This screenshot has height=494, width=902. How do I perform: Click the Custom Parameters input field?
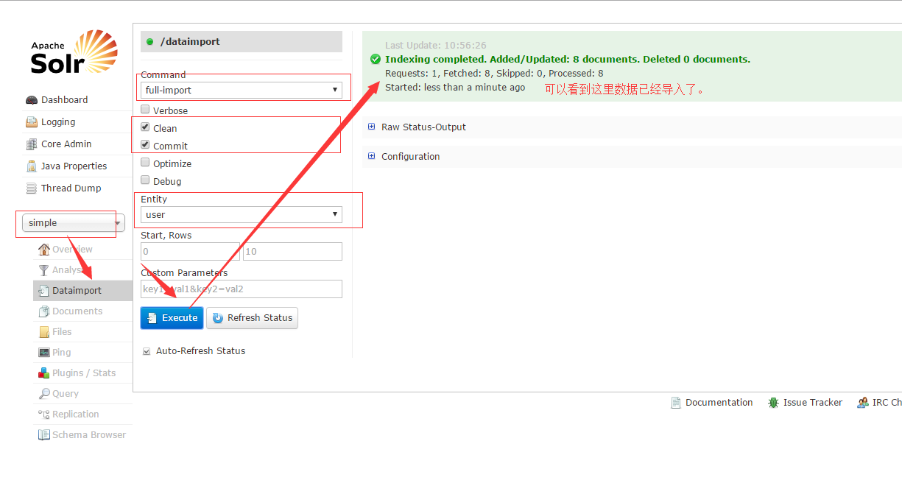tap(241, 289)
